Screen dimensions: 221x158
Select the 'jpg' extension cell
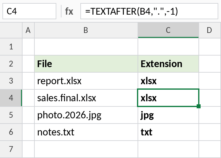pyautogui.click(x=168, y=115)
